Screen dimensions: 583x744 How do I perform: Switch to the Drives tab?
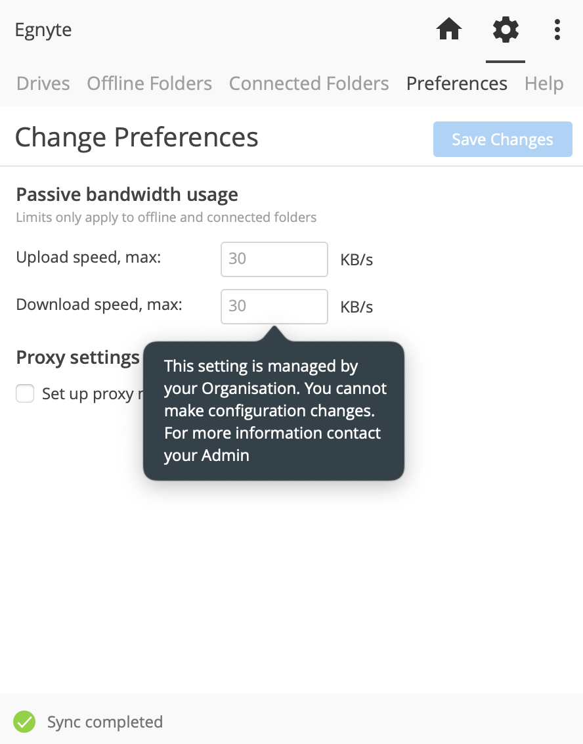[43, 83]
